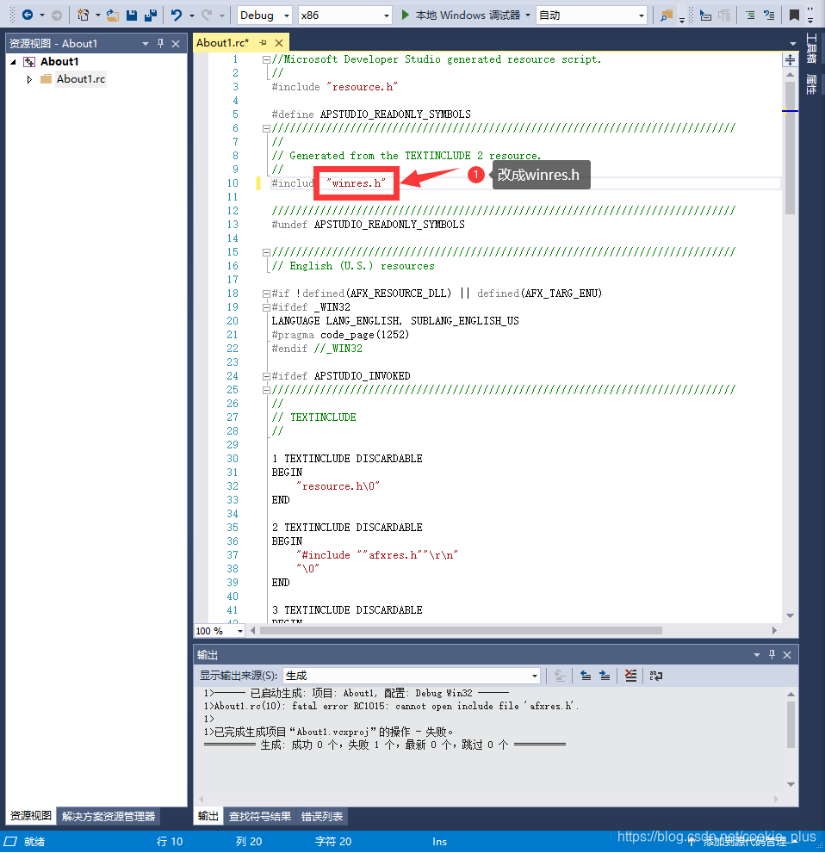
Task: Open the Navigate Backward history dropdown arrow
Action: [x=42, y=15]
